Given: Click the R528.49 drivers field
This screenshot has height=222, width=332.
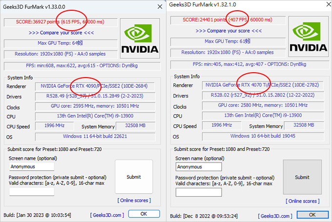Looking at the screenshot, I should (95, 96).
